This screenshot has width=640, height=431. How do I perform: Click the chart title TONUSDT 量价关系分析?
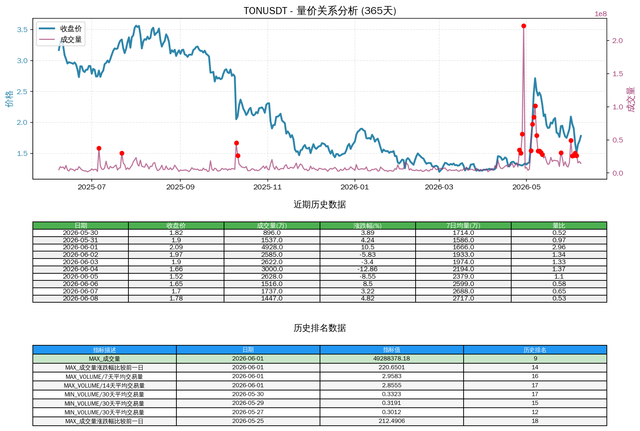(x=320, y=11)
